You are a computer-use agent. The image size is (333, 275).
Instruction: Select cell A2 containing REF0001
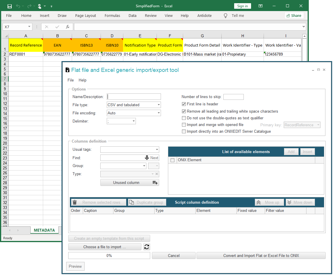point(26,54)
